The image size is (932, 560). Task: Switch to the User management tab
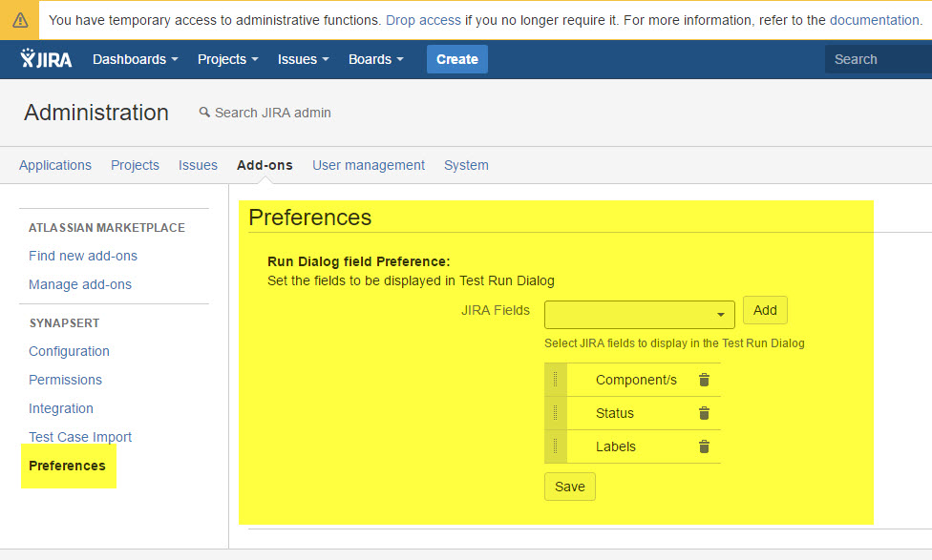click(368, 165)
